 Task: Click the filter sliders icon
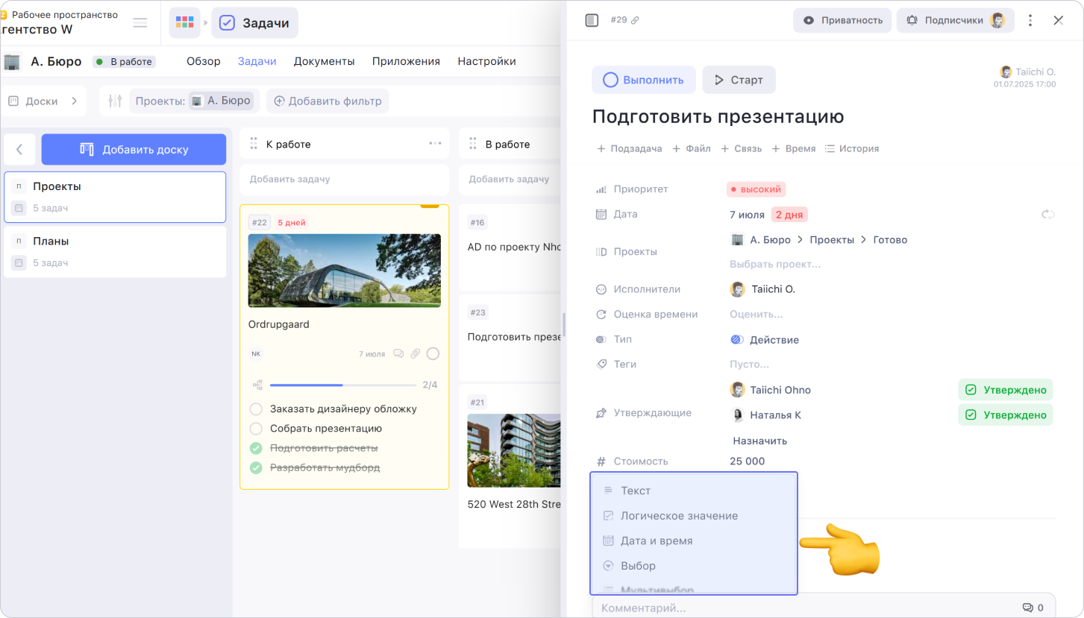click(115, 101)
